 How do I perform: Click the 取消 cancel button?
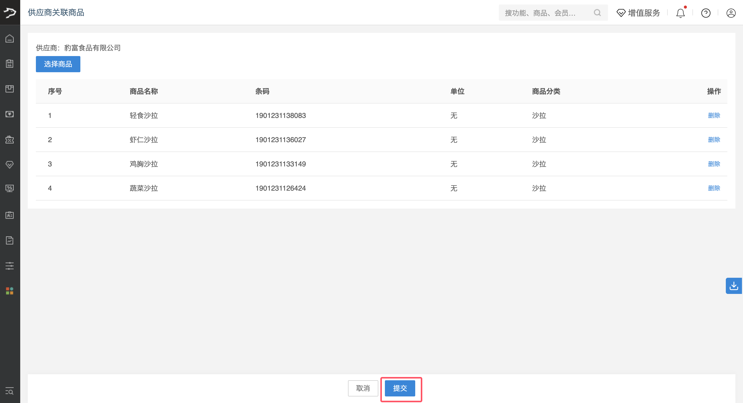(x=363, y=388)
